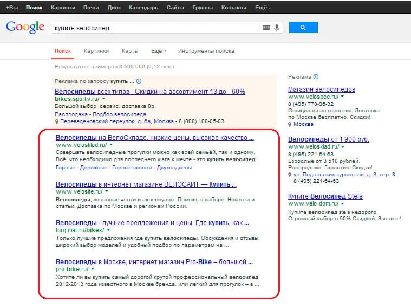411x307 pixels.
Task: Select the red 'Поиск' results tab
Action: [x=63, y=51]
